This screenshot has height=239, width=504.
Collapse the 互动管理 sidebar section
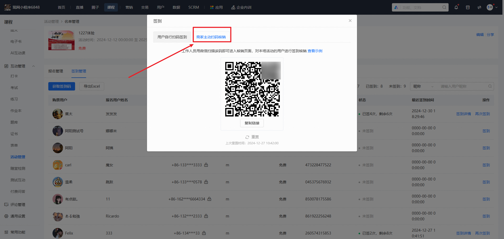33,66
